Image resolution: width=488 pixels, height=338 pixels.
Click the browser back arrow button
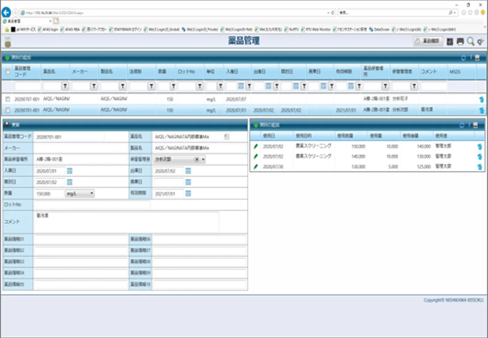(6, 13)
